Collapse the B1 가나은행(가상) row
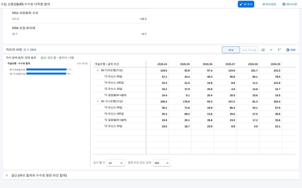302x188 pixels. point(98,102)
